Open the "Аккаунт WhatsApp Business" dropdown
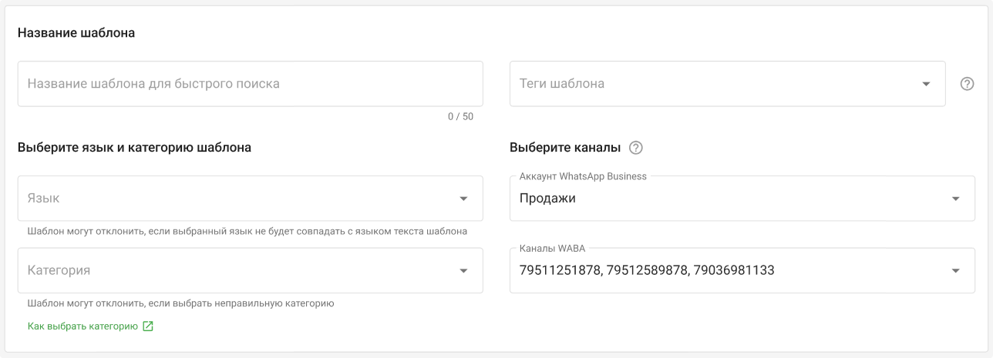The width and height of the screenshot is (993, 358). coord(732,199)
